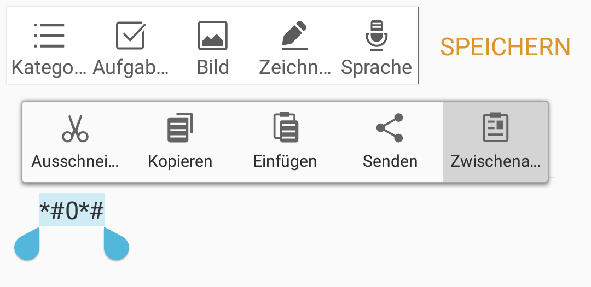Click the 'Zeichn...' toolbar label
This screenshot has height=287, width=591.
tap(295, 67)
